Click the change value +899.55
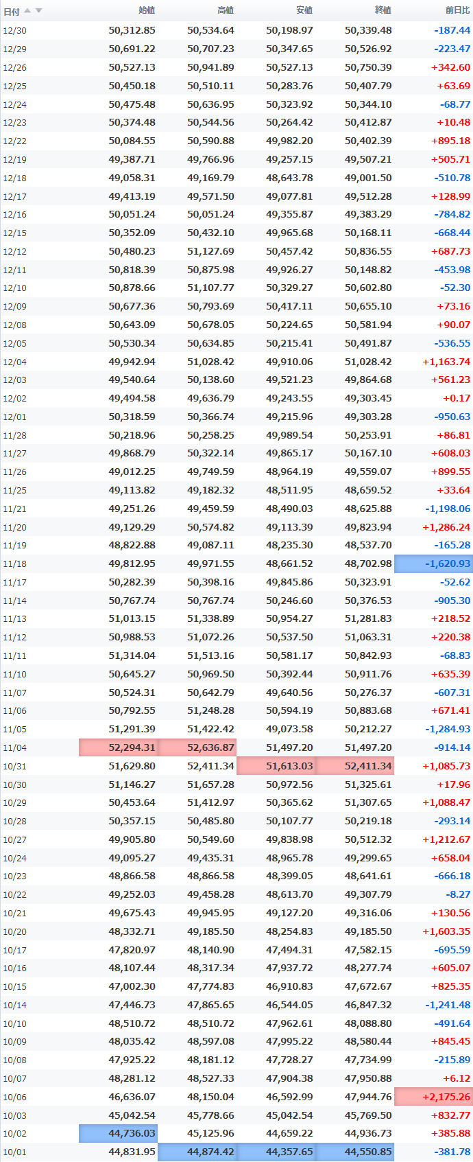The width and height of the screenshot is (473, 1162). coord(451,472)
